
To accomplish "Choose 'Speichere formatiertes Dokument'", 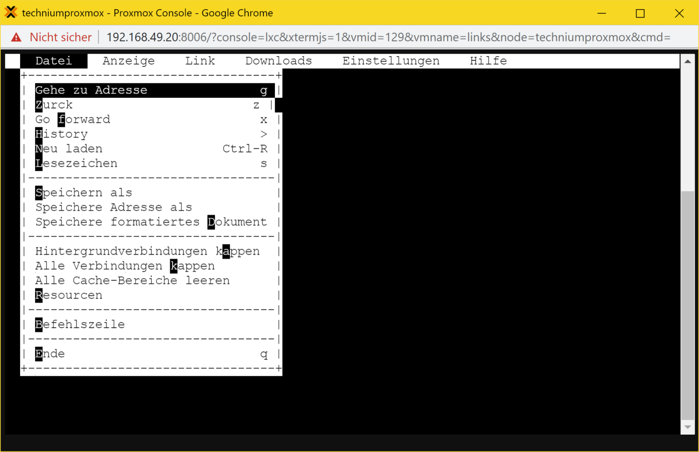I will (x=152, y=222).
